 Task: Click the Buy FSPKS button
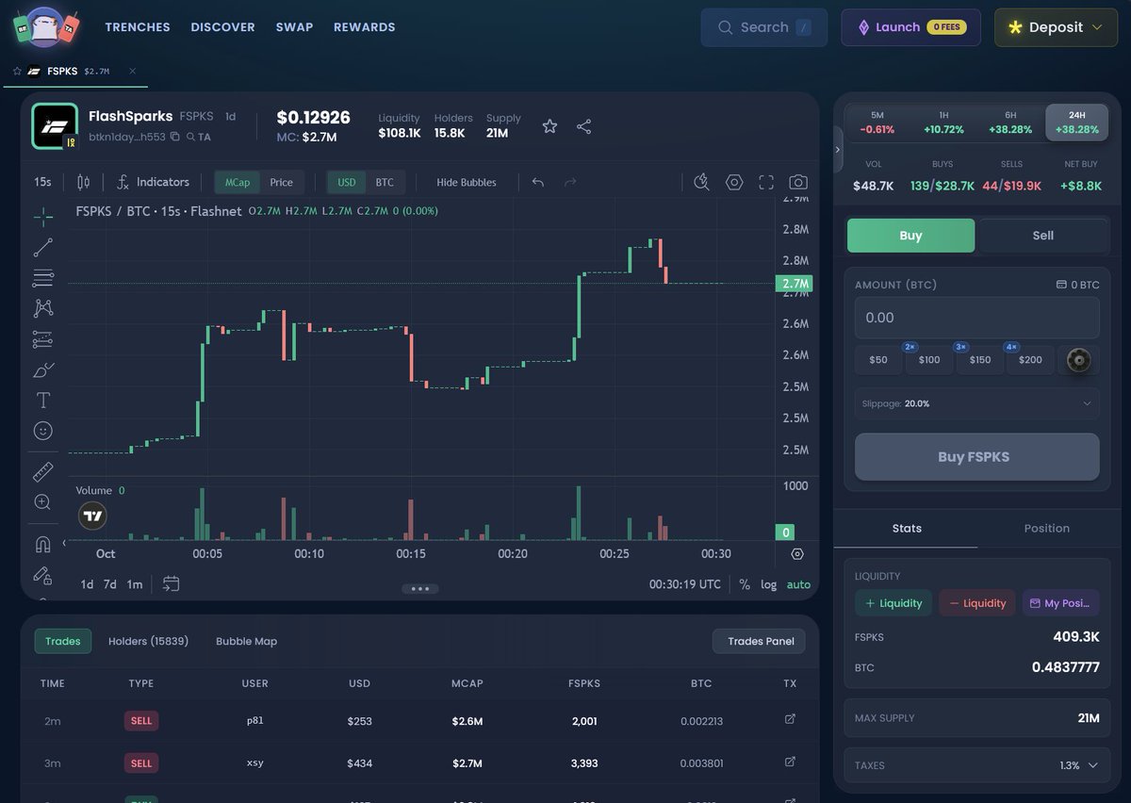pos(976,457)
